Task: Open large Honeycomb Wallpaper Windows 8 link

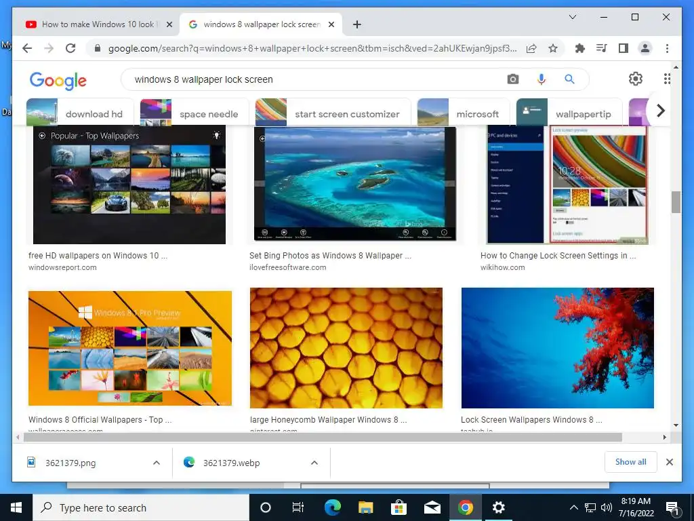Action: pyautogui.click(x=329, y=419)
